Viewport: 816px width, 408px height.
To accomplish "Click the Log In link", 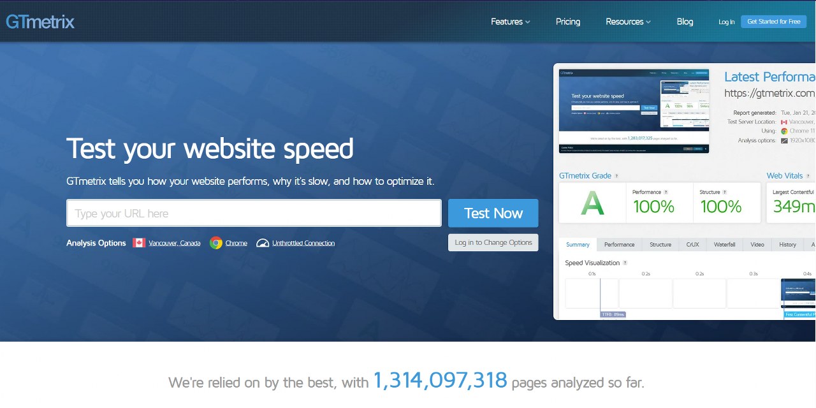I will point(727,22).
